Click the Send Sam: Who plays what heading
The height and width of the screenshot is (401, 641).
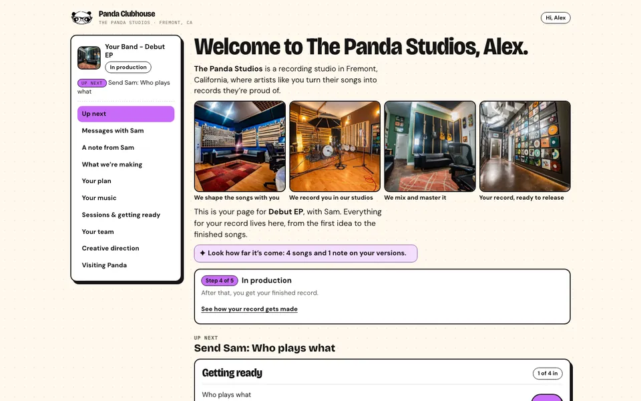click(x=264, y=348)
